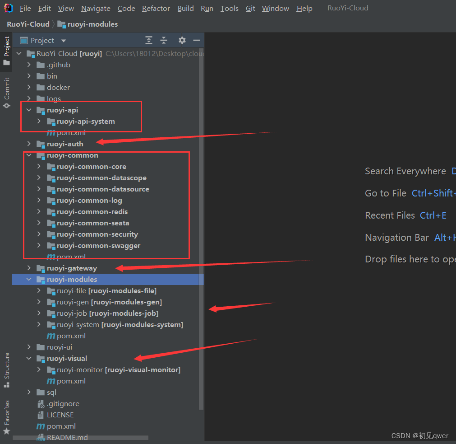Expand the ruoyi-gateway module
Screen dimensions: 456x444
click(x=29, y=268)
